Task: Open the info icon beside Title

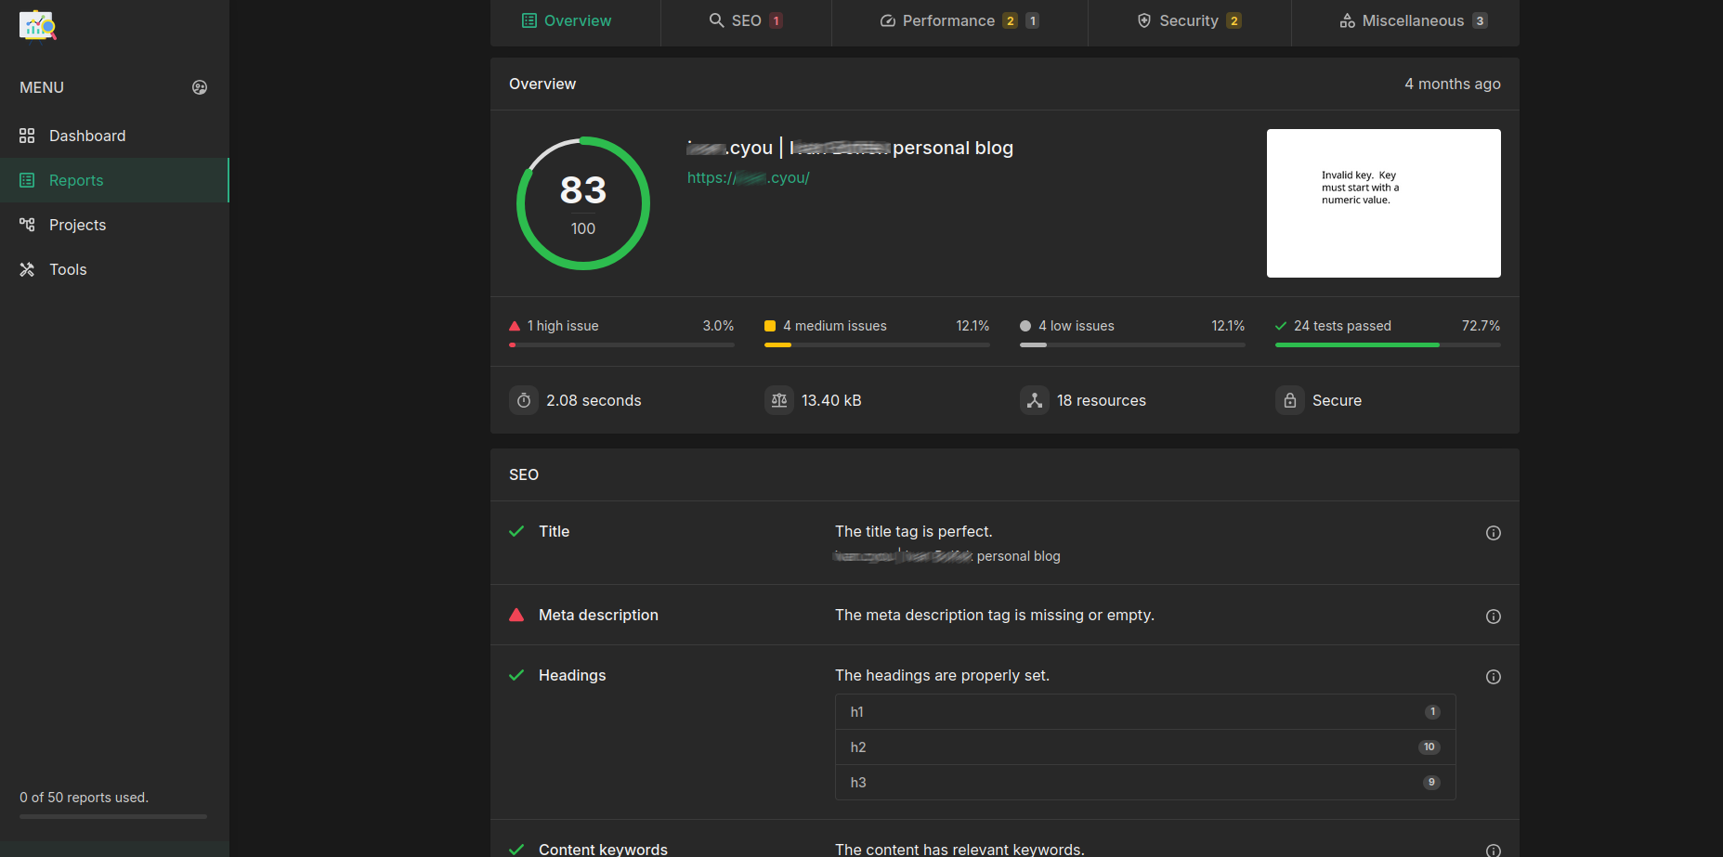Action: [1493, 532]
